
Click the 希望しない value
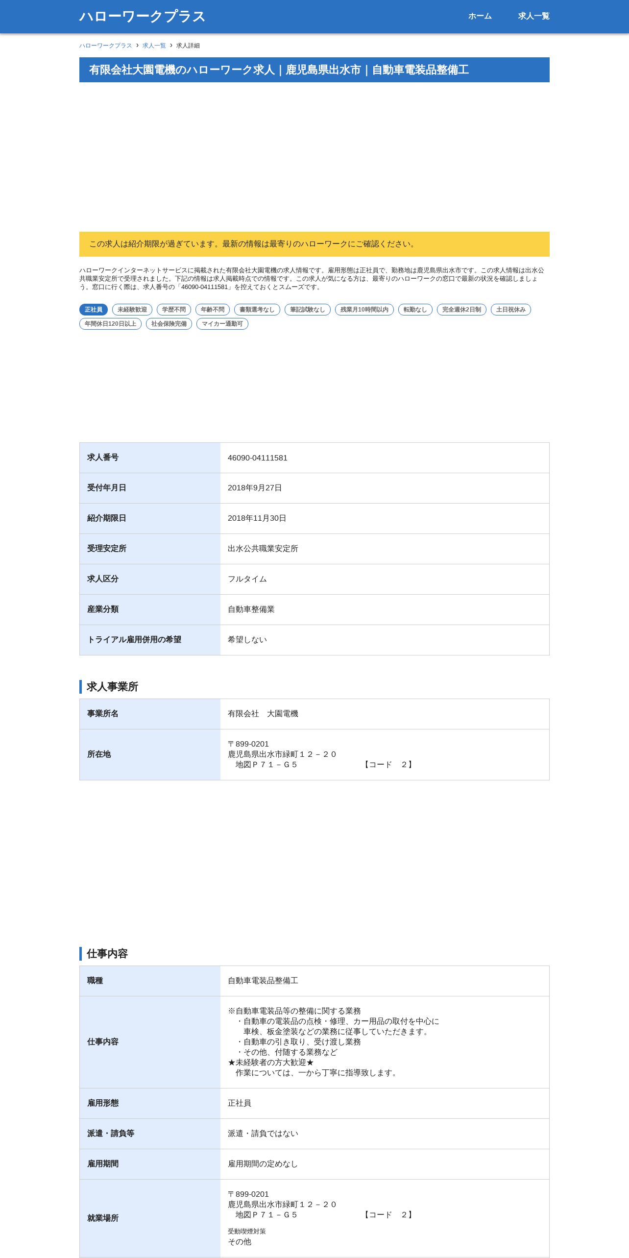point(247,640)
